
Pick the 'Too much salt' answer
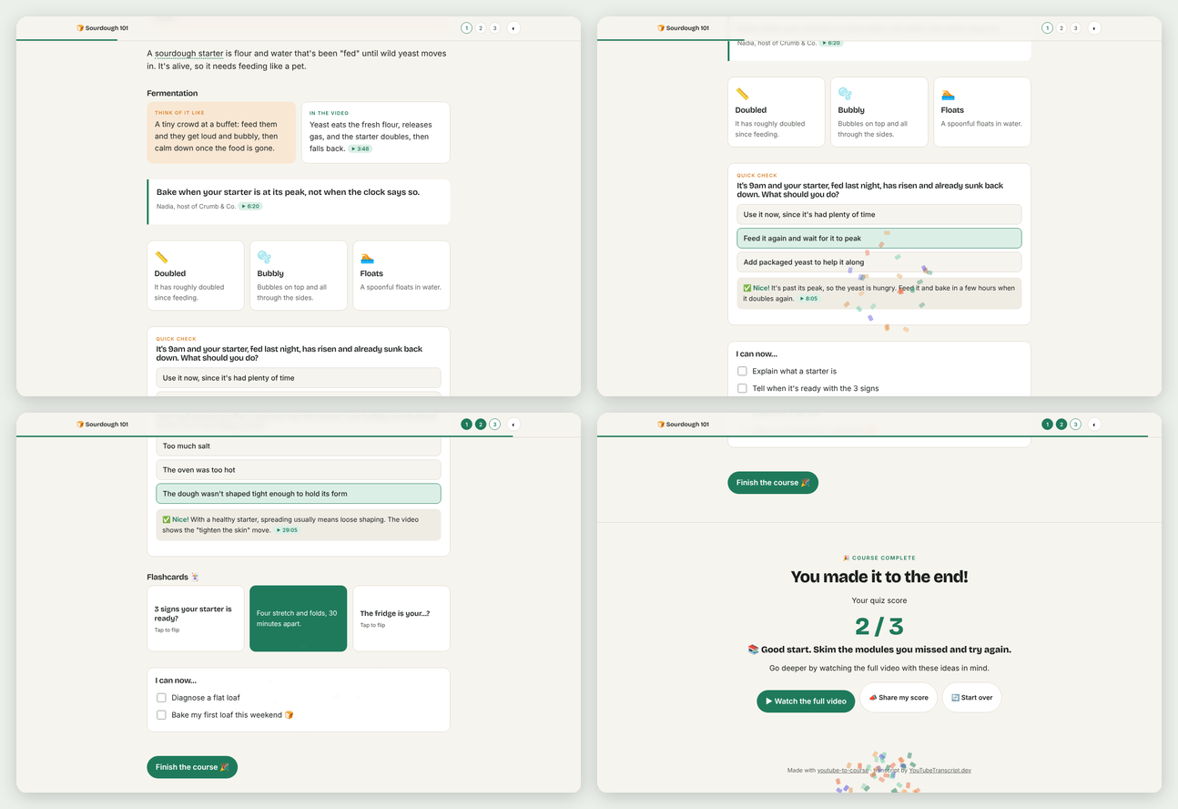tap(299, 446)
